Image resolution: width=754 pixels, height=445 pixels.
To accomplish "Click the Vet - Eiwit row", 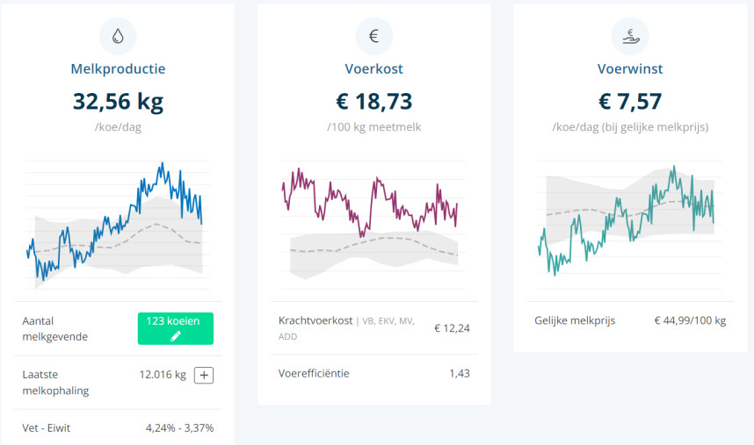I will [x=118, y=427].
